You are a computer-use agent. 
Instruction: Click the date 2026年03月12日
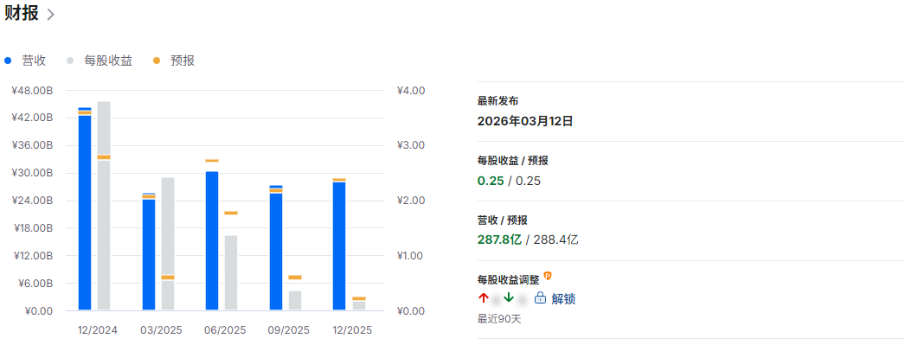coord(524,121)
